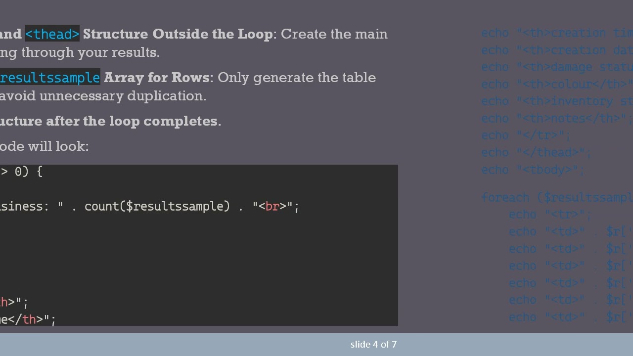Click faded line echo "<th>notes</th>";
This screenshot has width=633, height=356.
tap(557, 119)
